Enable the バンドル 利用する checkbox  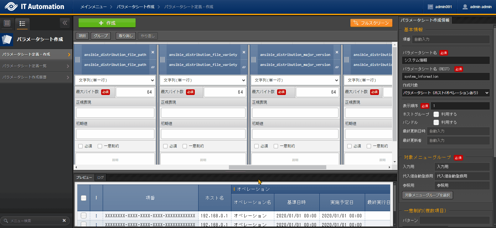[436, 122]
